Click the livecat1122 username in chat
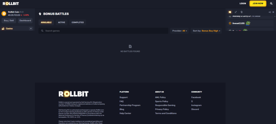 (239, 23)
